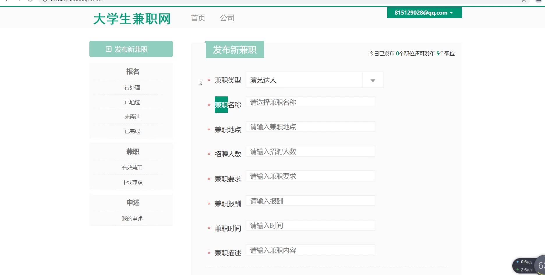Screen dimensions: 545x275
Task: Focus the 兼职地点 input field
Action: pos(310,127)
